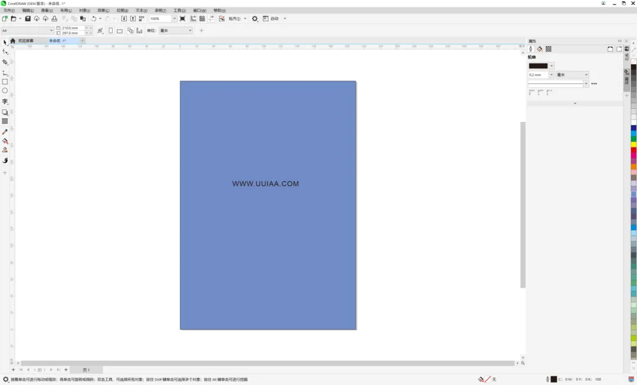
Task: Toggle show guidelines icon
Action: coord(212,19)
